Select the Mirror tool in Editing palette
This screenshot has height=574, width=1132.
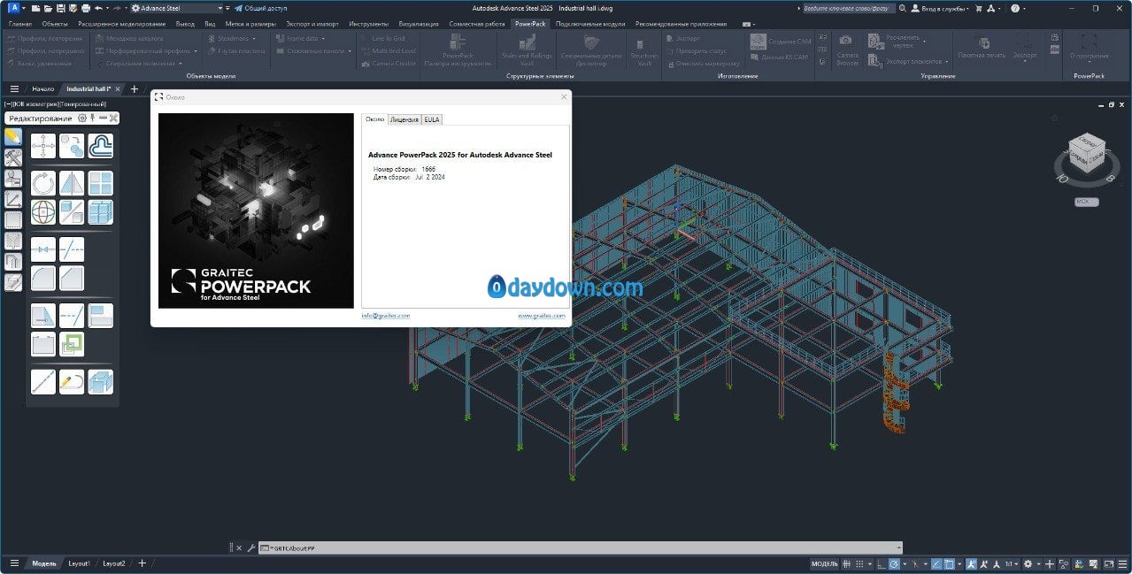click(72, 184)
